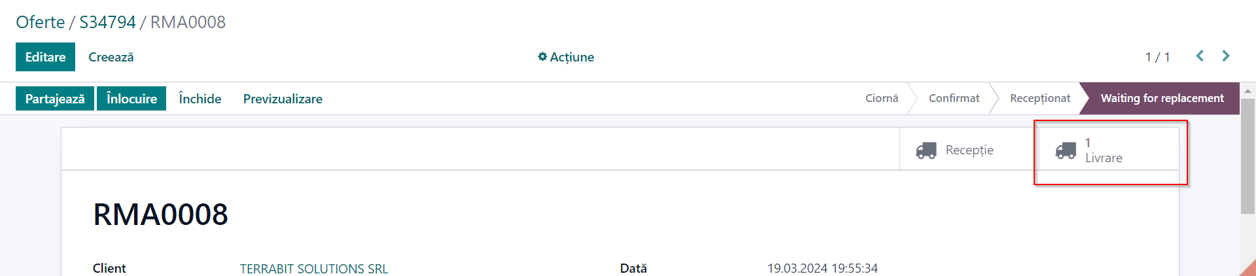1256x276 pixels.
Task: Go to the next record arrow
Action: [1226, 56]
